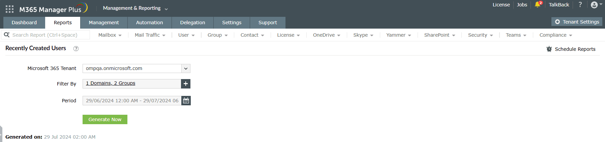The image size is (605, 142).
Task: Go to the Management tab
Action: click(x=104, y=23)
